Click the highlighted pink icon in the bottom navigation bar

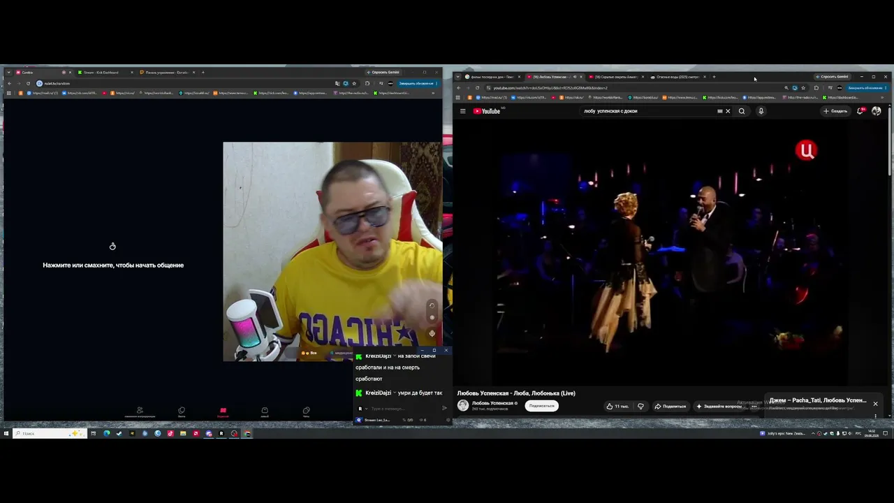tap(223, 411)
